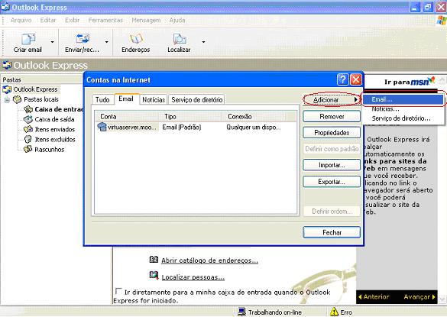The image size is (447, 317).
Task: Switch to the Serviço de diretório tab
Action: (x=196, y=100)
